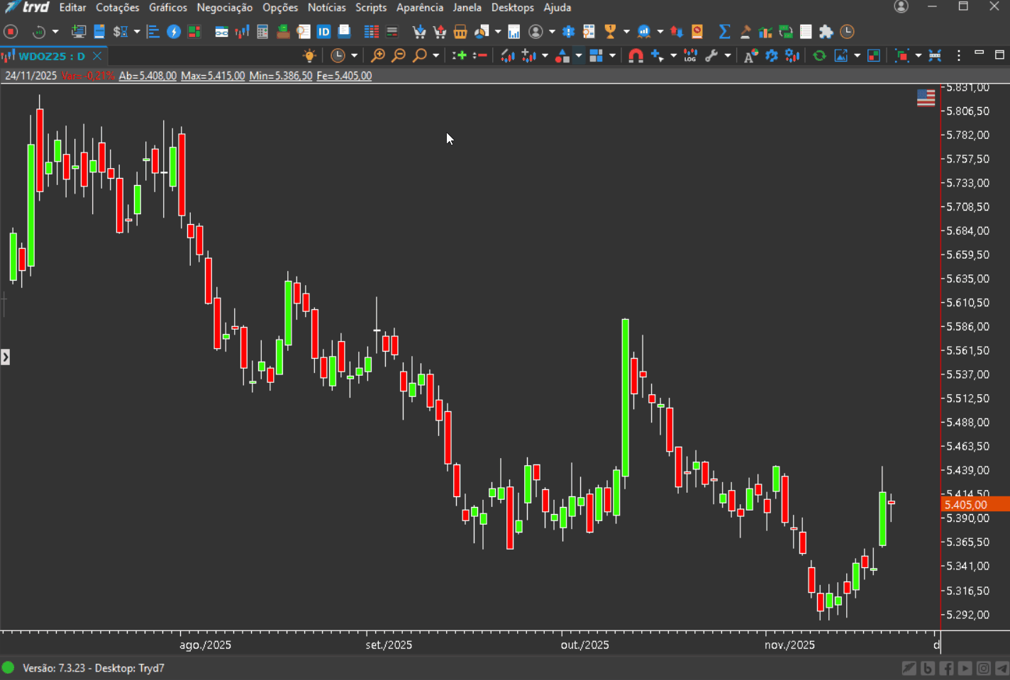Image resolution: width=1010 pixels, height=680 pixels.
Task: Expand dropdown beside the shapes drawing icon
Action: (x=579, y=55)
